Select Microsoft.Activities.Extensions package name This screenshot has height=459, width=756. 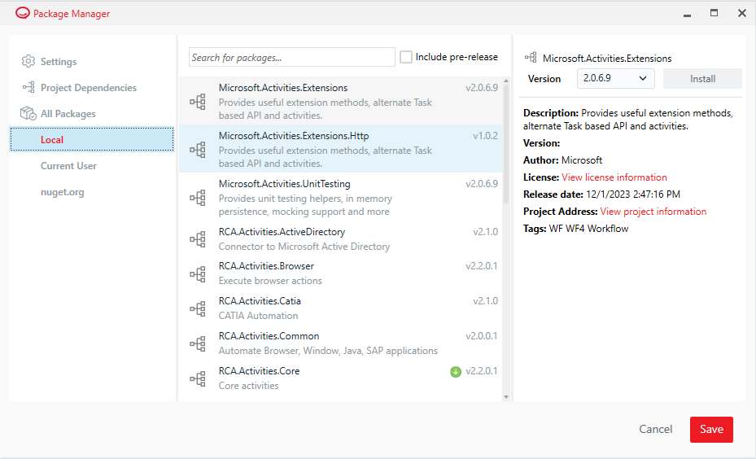283,88
